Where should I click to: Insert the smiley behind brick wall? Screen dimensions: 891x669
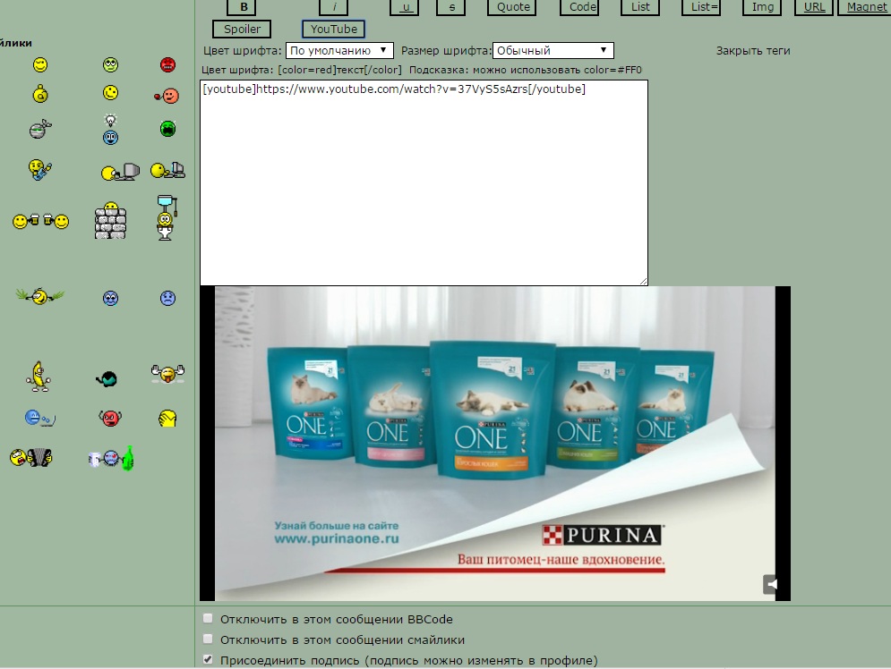(x=110, y=220)
